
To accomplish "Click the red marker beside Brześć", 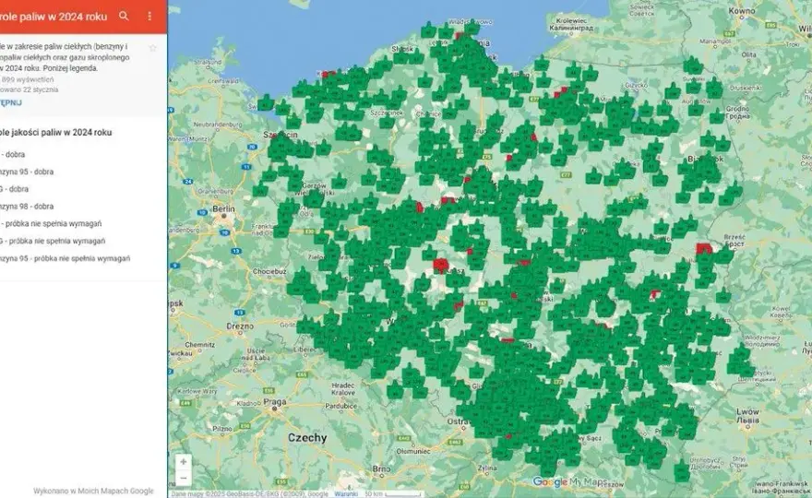I will [704, 248].
